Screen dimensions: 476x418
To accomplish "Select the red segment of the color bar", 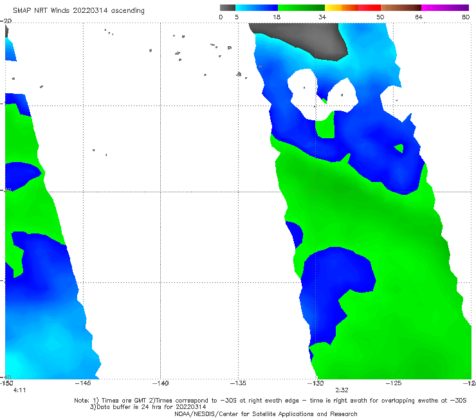I will click(x=369, y=8).
